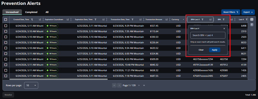Open filter for Expiration Date, Time column
The height and width of the screenshot is (99, 258).
pyautogui.click(x=95, y=19)
